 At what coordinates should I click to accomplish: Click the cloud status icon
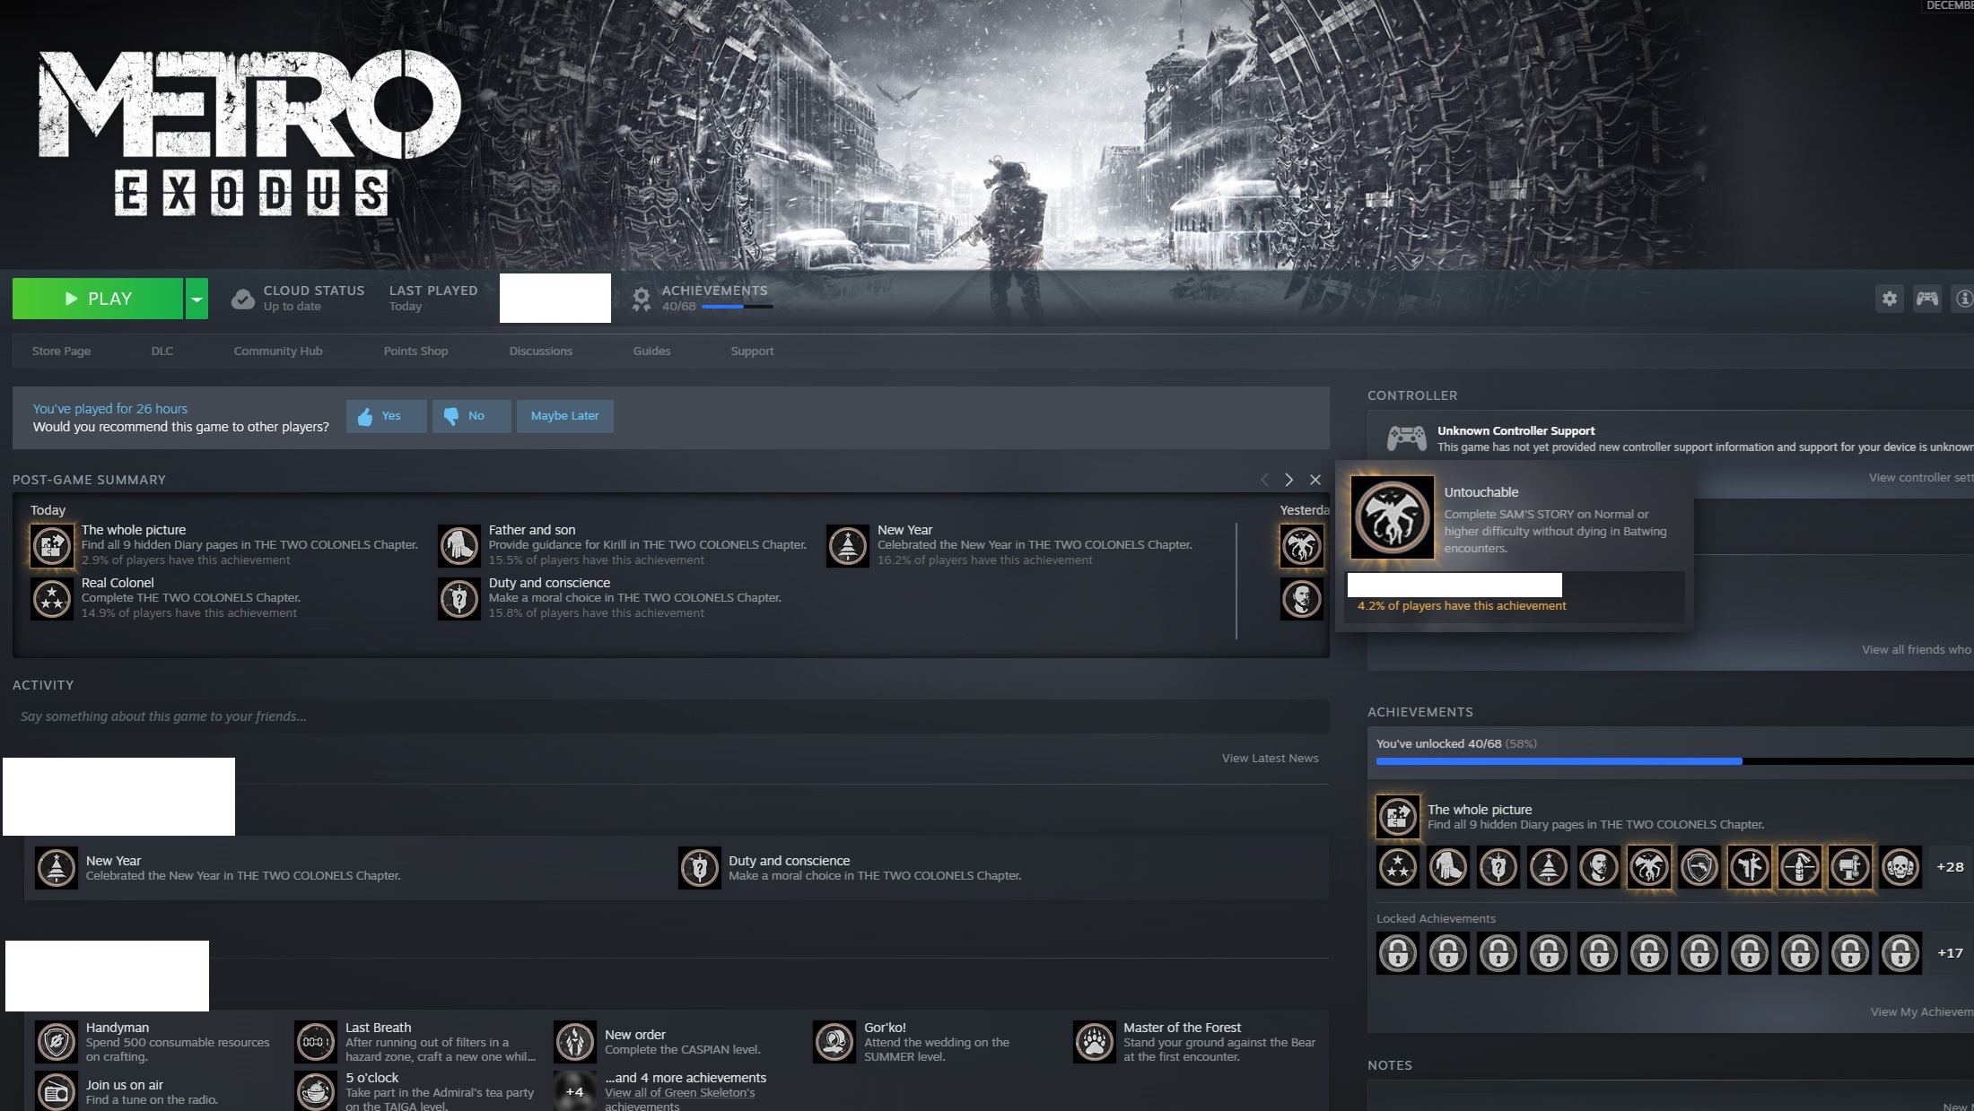tap(242, 299)
